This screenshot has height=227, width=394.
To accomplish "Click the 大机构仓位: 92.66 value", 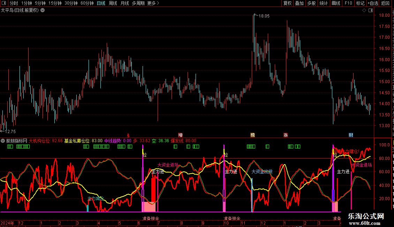I will point(46,141).
